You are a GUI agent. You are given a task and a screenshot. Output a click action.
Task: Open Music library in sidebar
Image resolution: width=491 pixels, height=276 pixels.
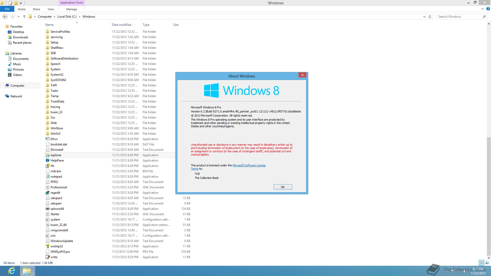[x=17, y=64]
